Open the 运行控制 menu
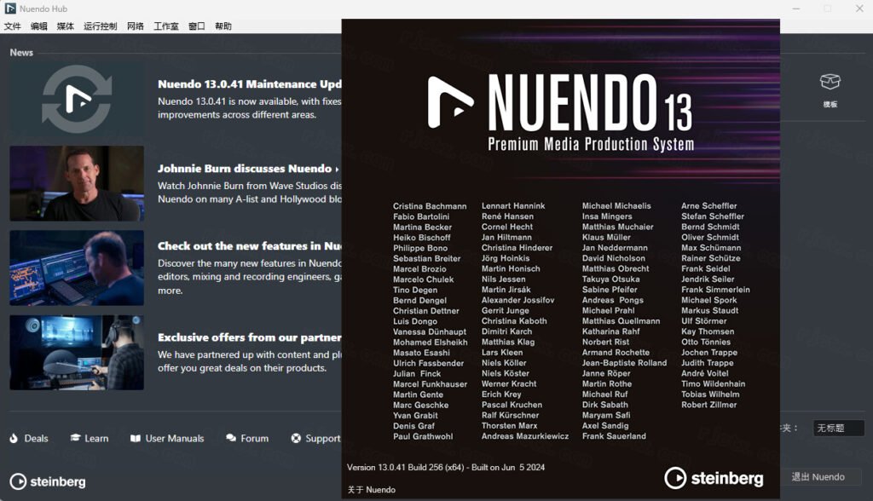The image size is (873, 501). point(101,26)
